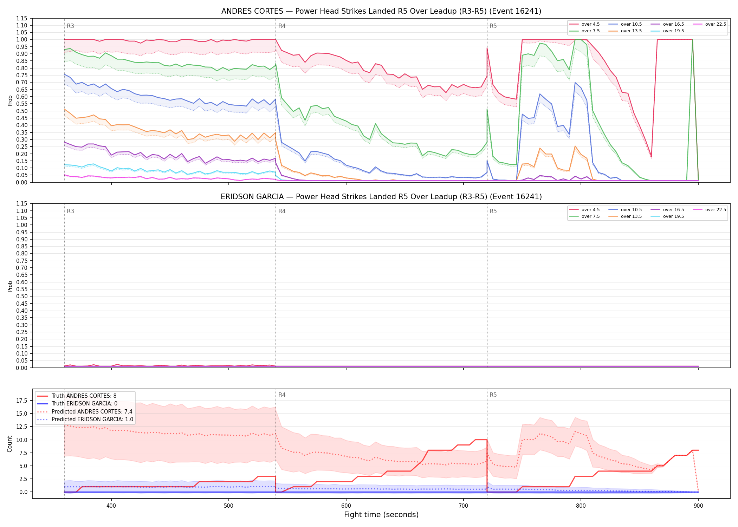The height and width of the screenshot is (527, 738).
Task: Click 'over 16.5' legend entry in Garcia chart
Action: point(667,210)
